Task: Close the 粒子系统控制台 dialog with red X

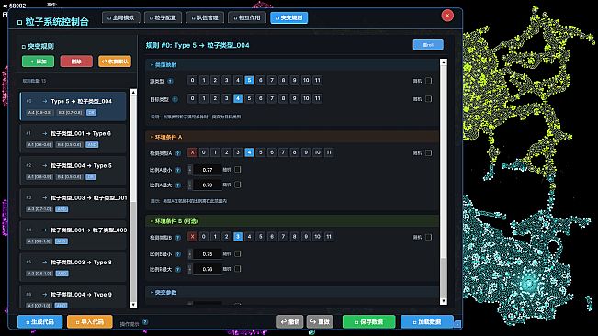Action: coord(447,16)
